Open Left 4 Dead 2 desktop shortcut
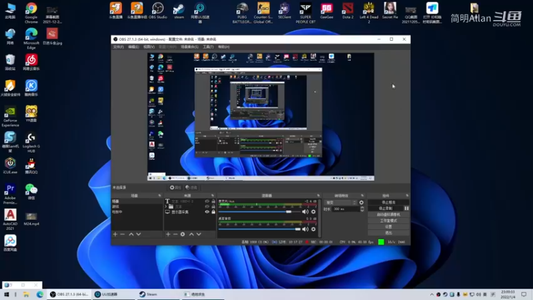 369,13
